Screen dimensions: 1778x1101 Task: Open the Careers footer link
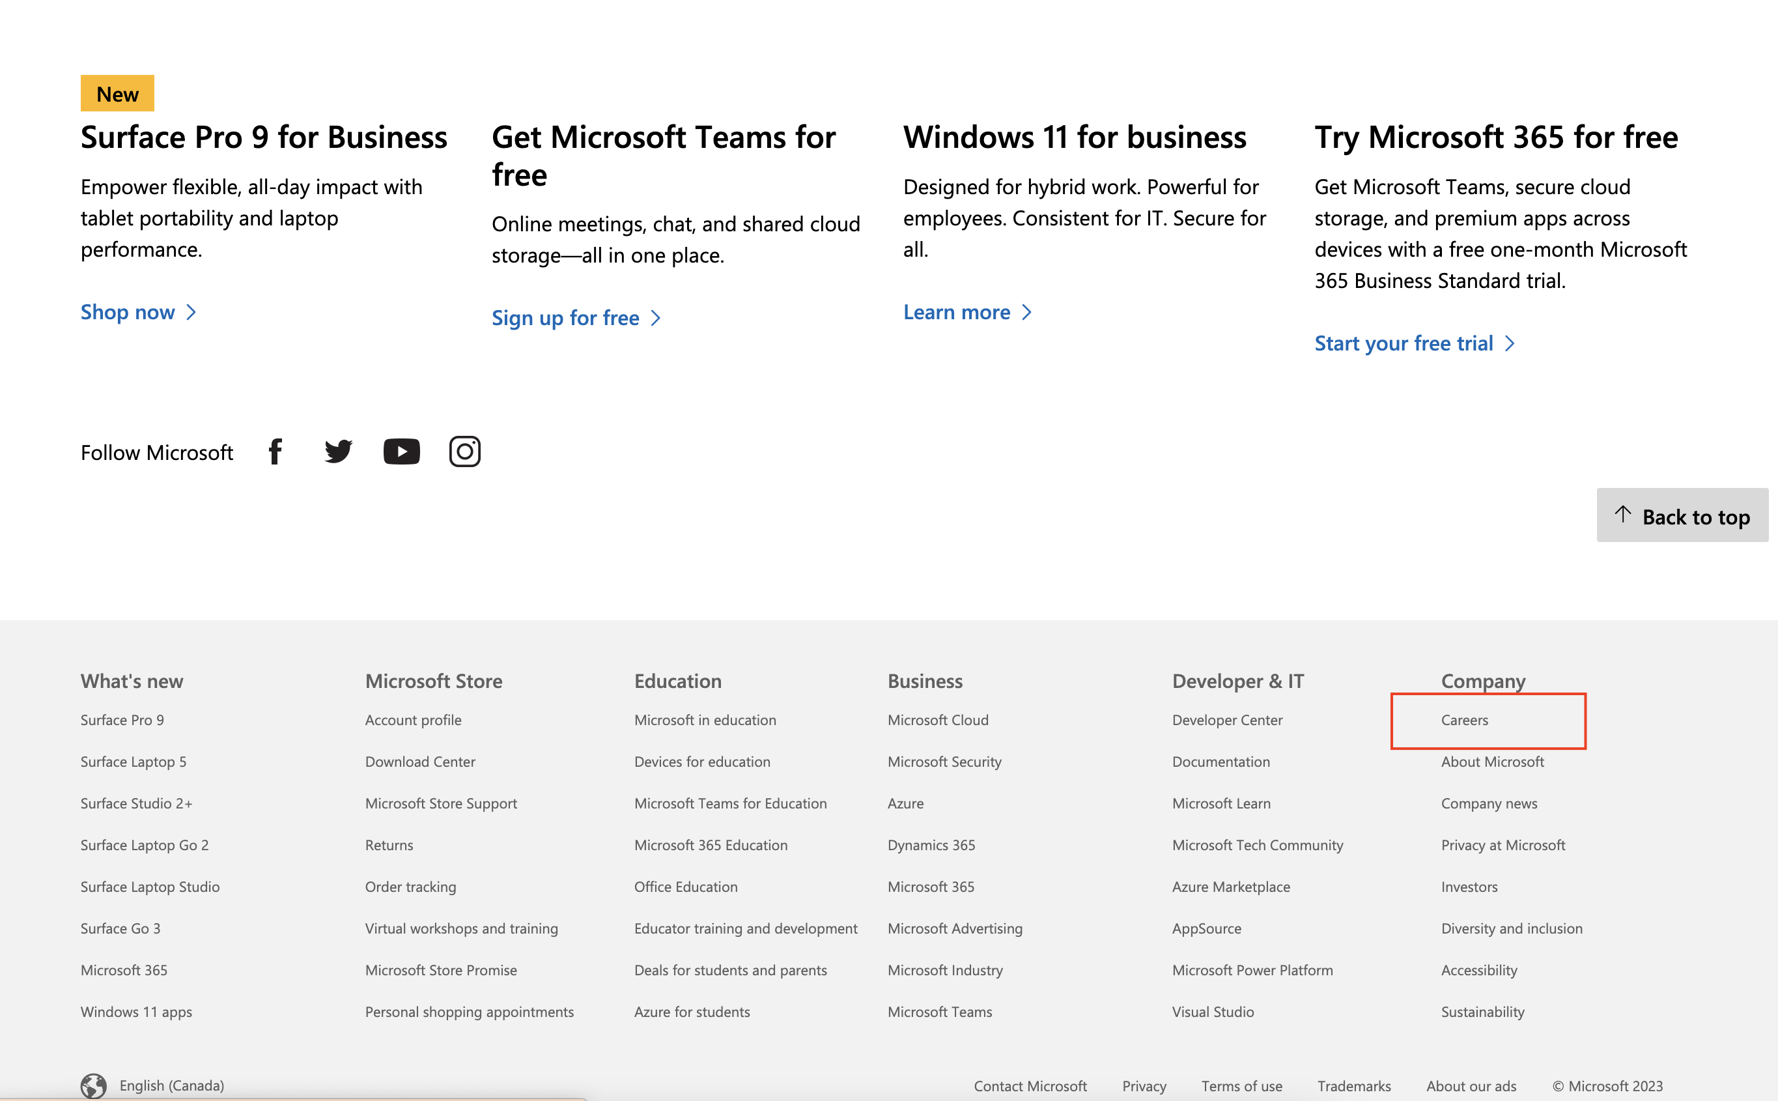1464,720
